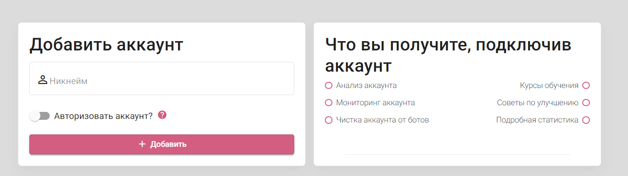Click the Добавить аккаунт heading
Image resolution: width=628 pixels, height=176 pixels.
coord(107,45)
